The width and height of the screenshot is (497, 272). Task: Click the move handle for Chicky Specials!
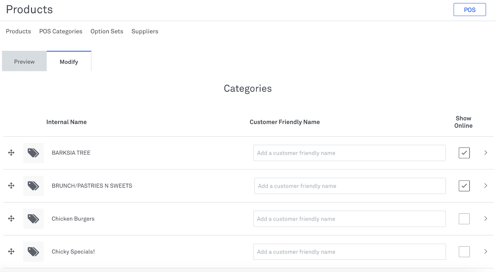click(x=11, y=251)
